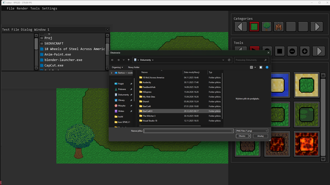
Task: Open the build folder in navigation pane
Action: 120,117
